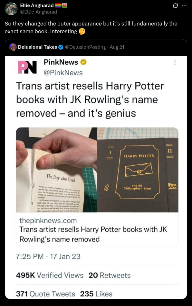192x306 pixels.
Task: View the 371 Quote Tweets
Action: (45, 294)
